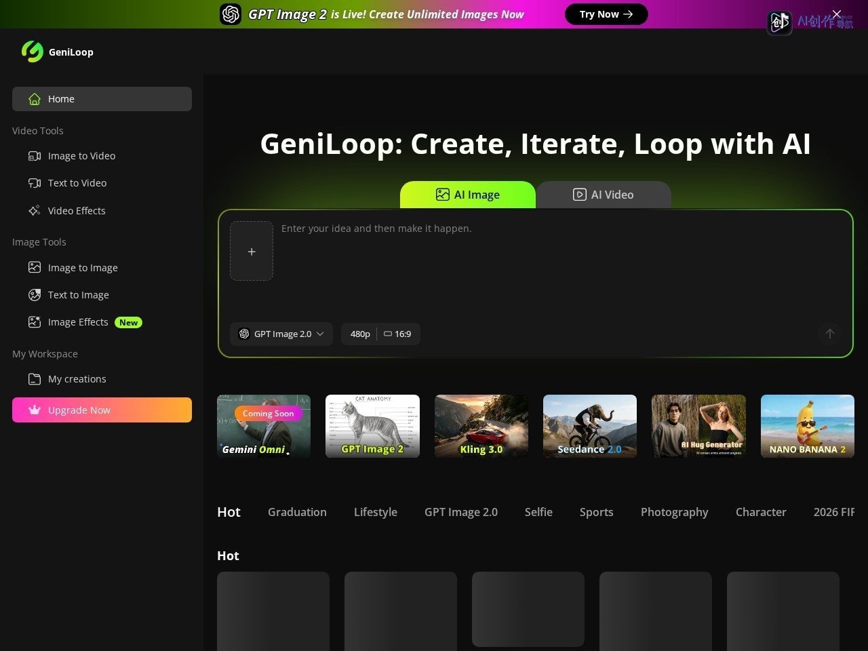Select the Selfie category tab
Image resolution: width=868 pixels, height=651 pixels.
click(x=538, y=512)
